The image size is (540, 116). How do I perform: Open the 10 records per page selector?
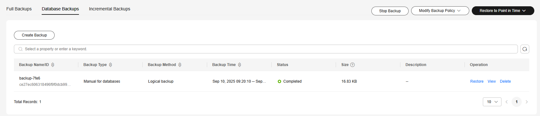pos(492,102)
